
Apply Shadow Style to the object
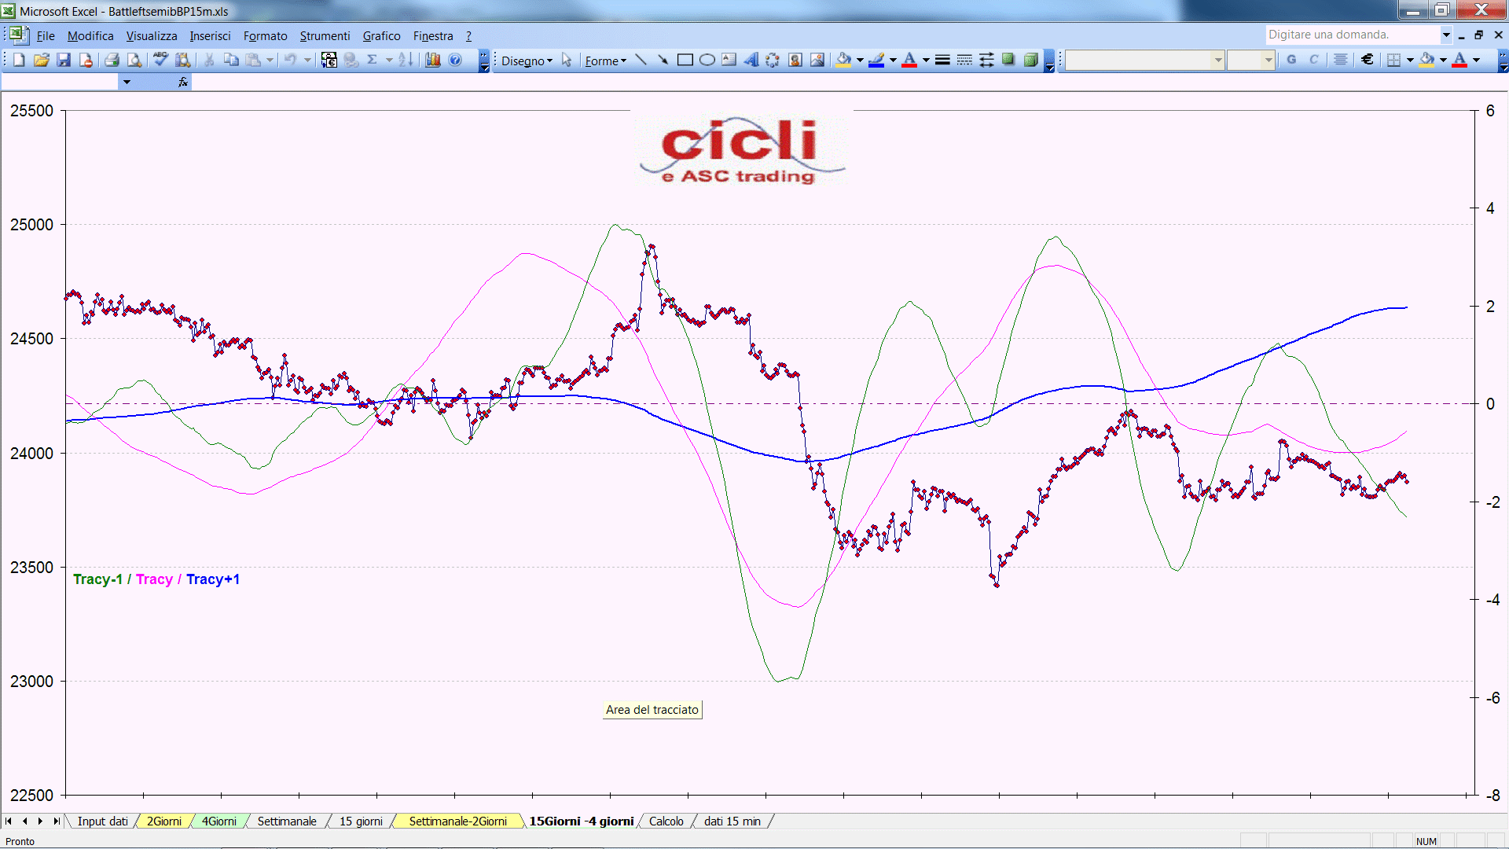[x=1008, y=60]
